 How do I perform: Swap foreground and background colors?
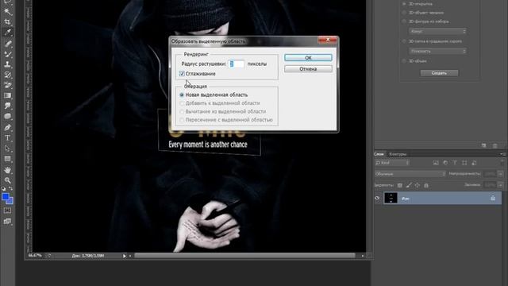tap(10, 188)
